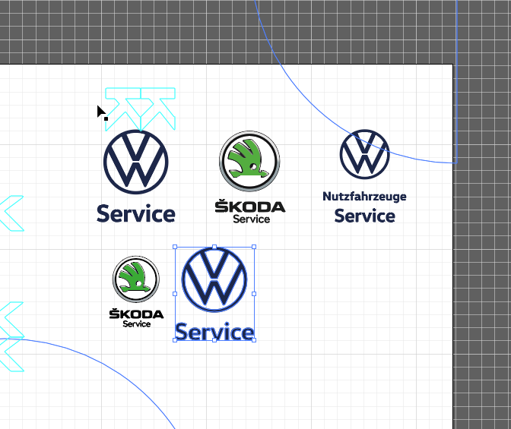This screenshot has width=511, height=429.
Task: Click the smaller 'ŠKODA' wordmark in bottom row
Action: [136, 314]
